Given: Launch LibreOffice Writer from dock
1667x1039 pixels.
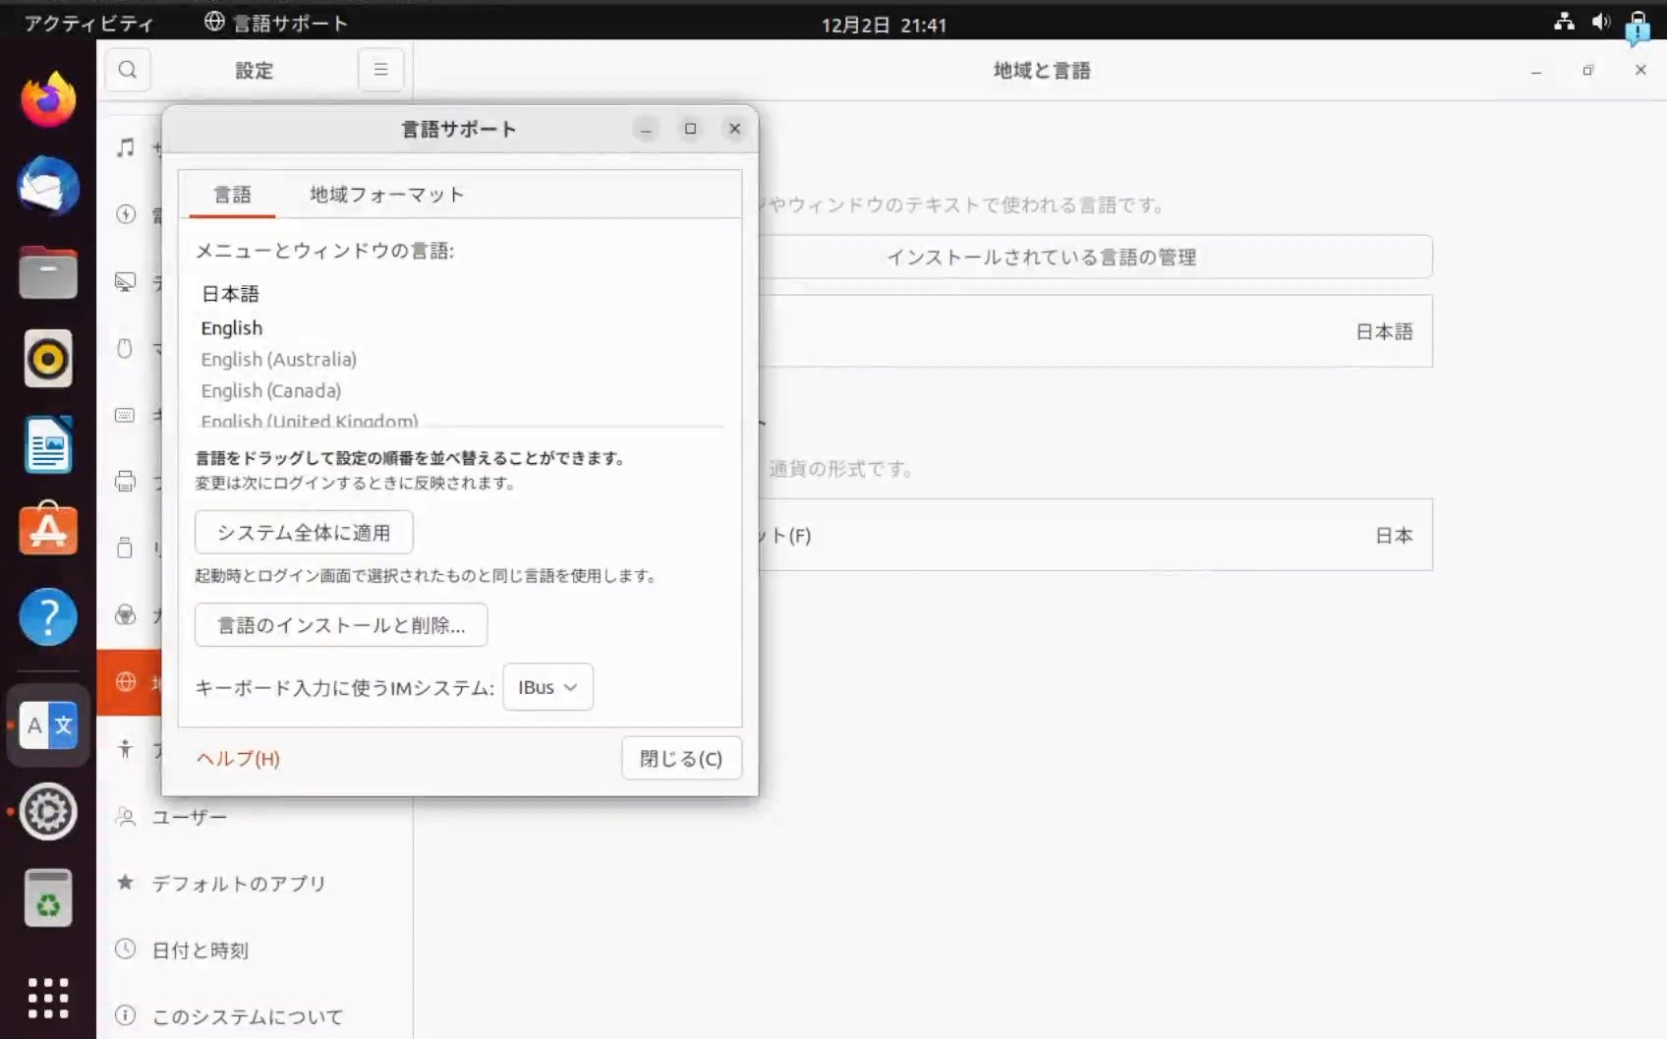Looking at the screenshot, I should [48, 445].
